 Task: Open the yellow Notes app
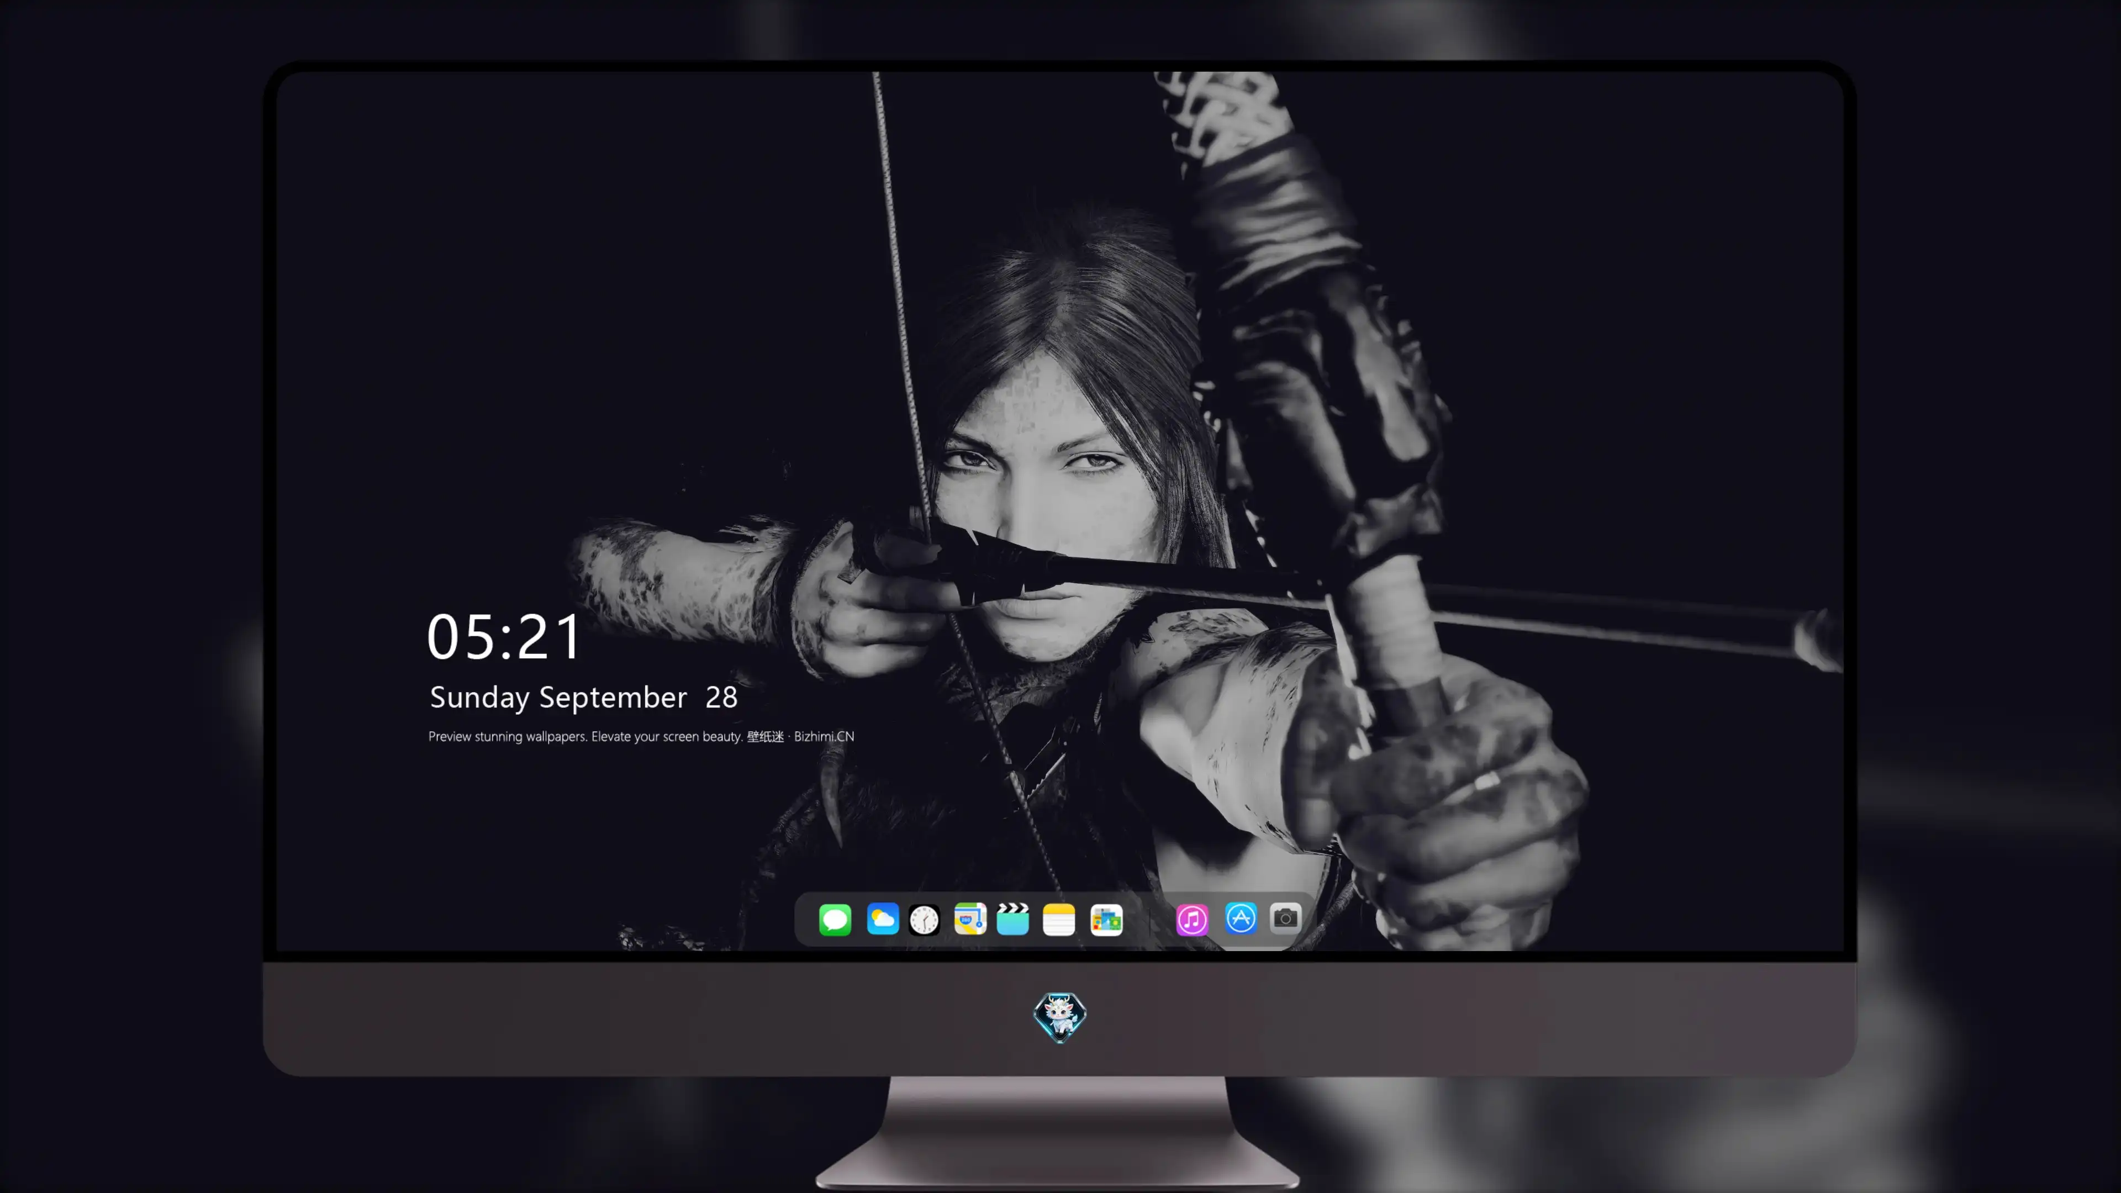(1059, 920)
